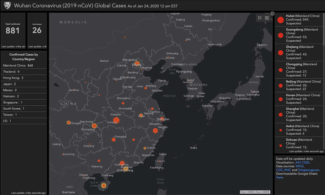Select Macau: 2 row
The height and width of the screenshot is (195, 325).
(24, 90)
